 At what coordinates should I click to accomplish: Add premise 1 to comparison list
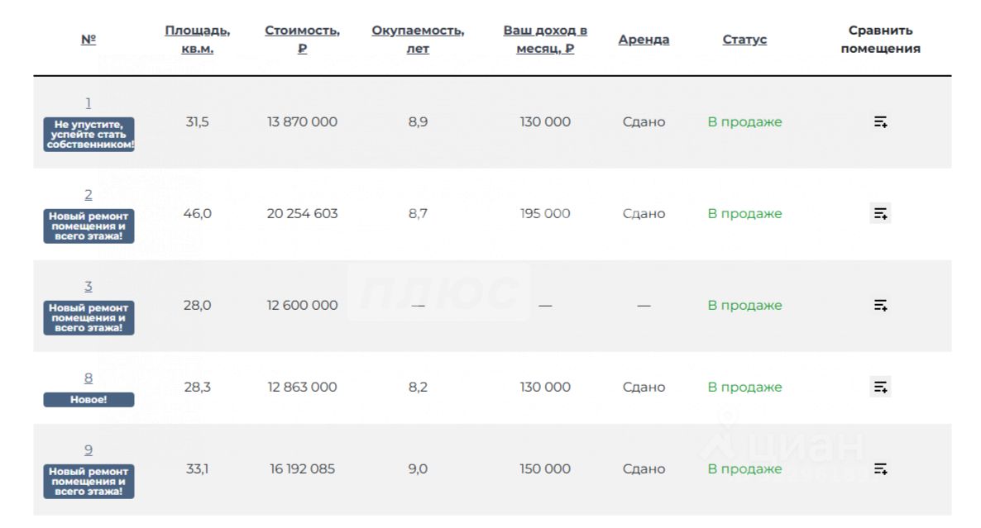click(x=880, y=122)
